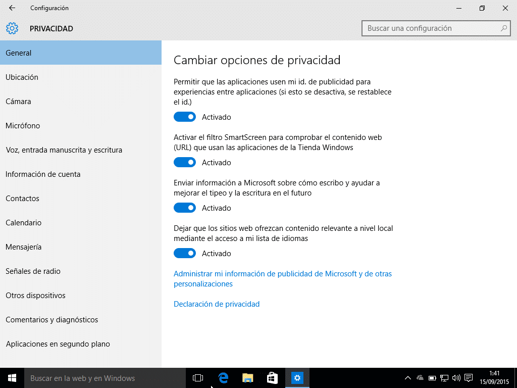Launch Microsoft Edge from taskbar
This screenshot has height=388, width=517.
(x=223, y=378)
